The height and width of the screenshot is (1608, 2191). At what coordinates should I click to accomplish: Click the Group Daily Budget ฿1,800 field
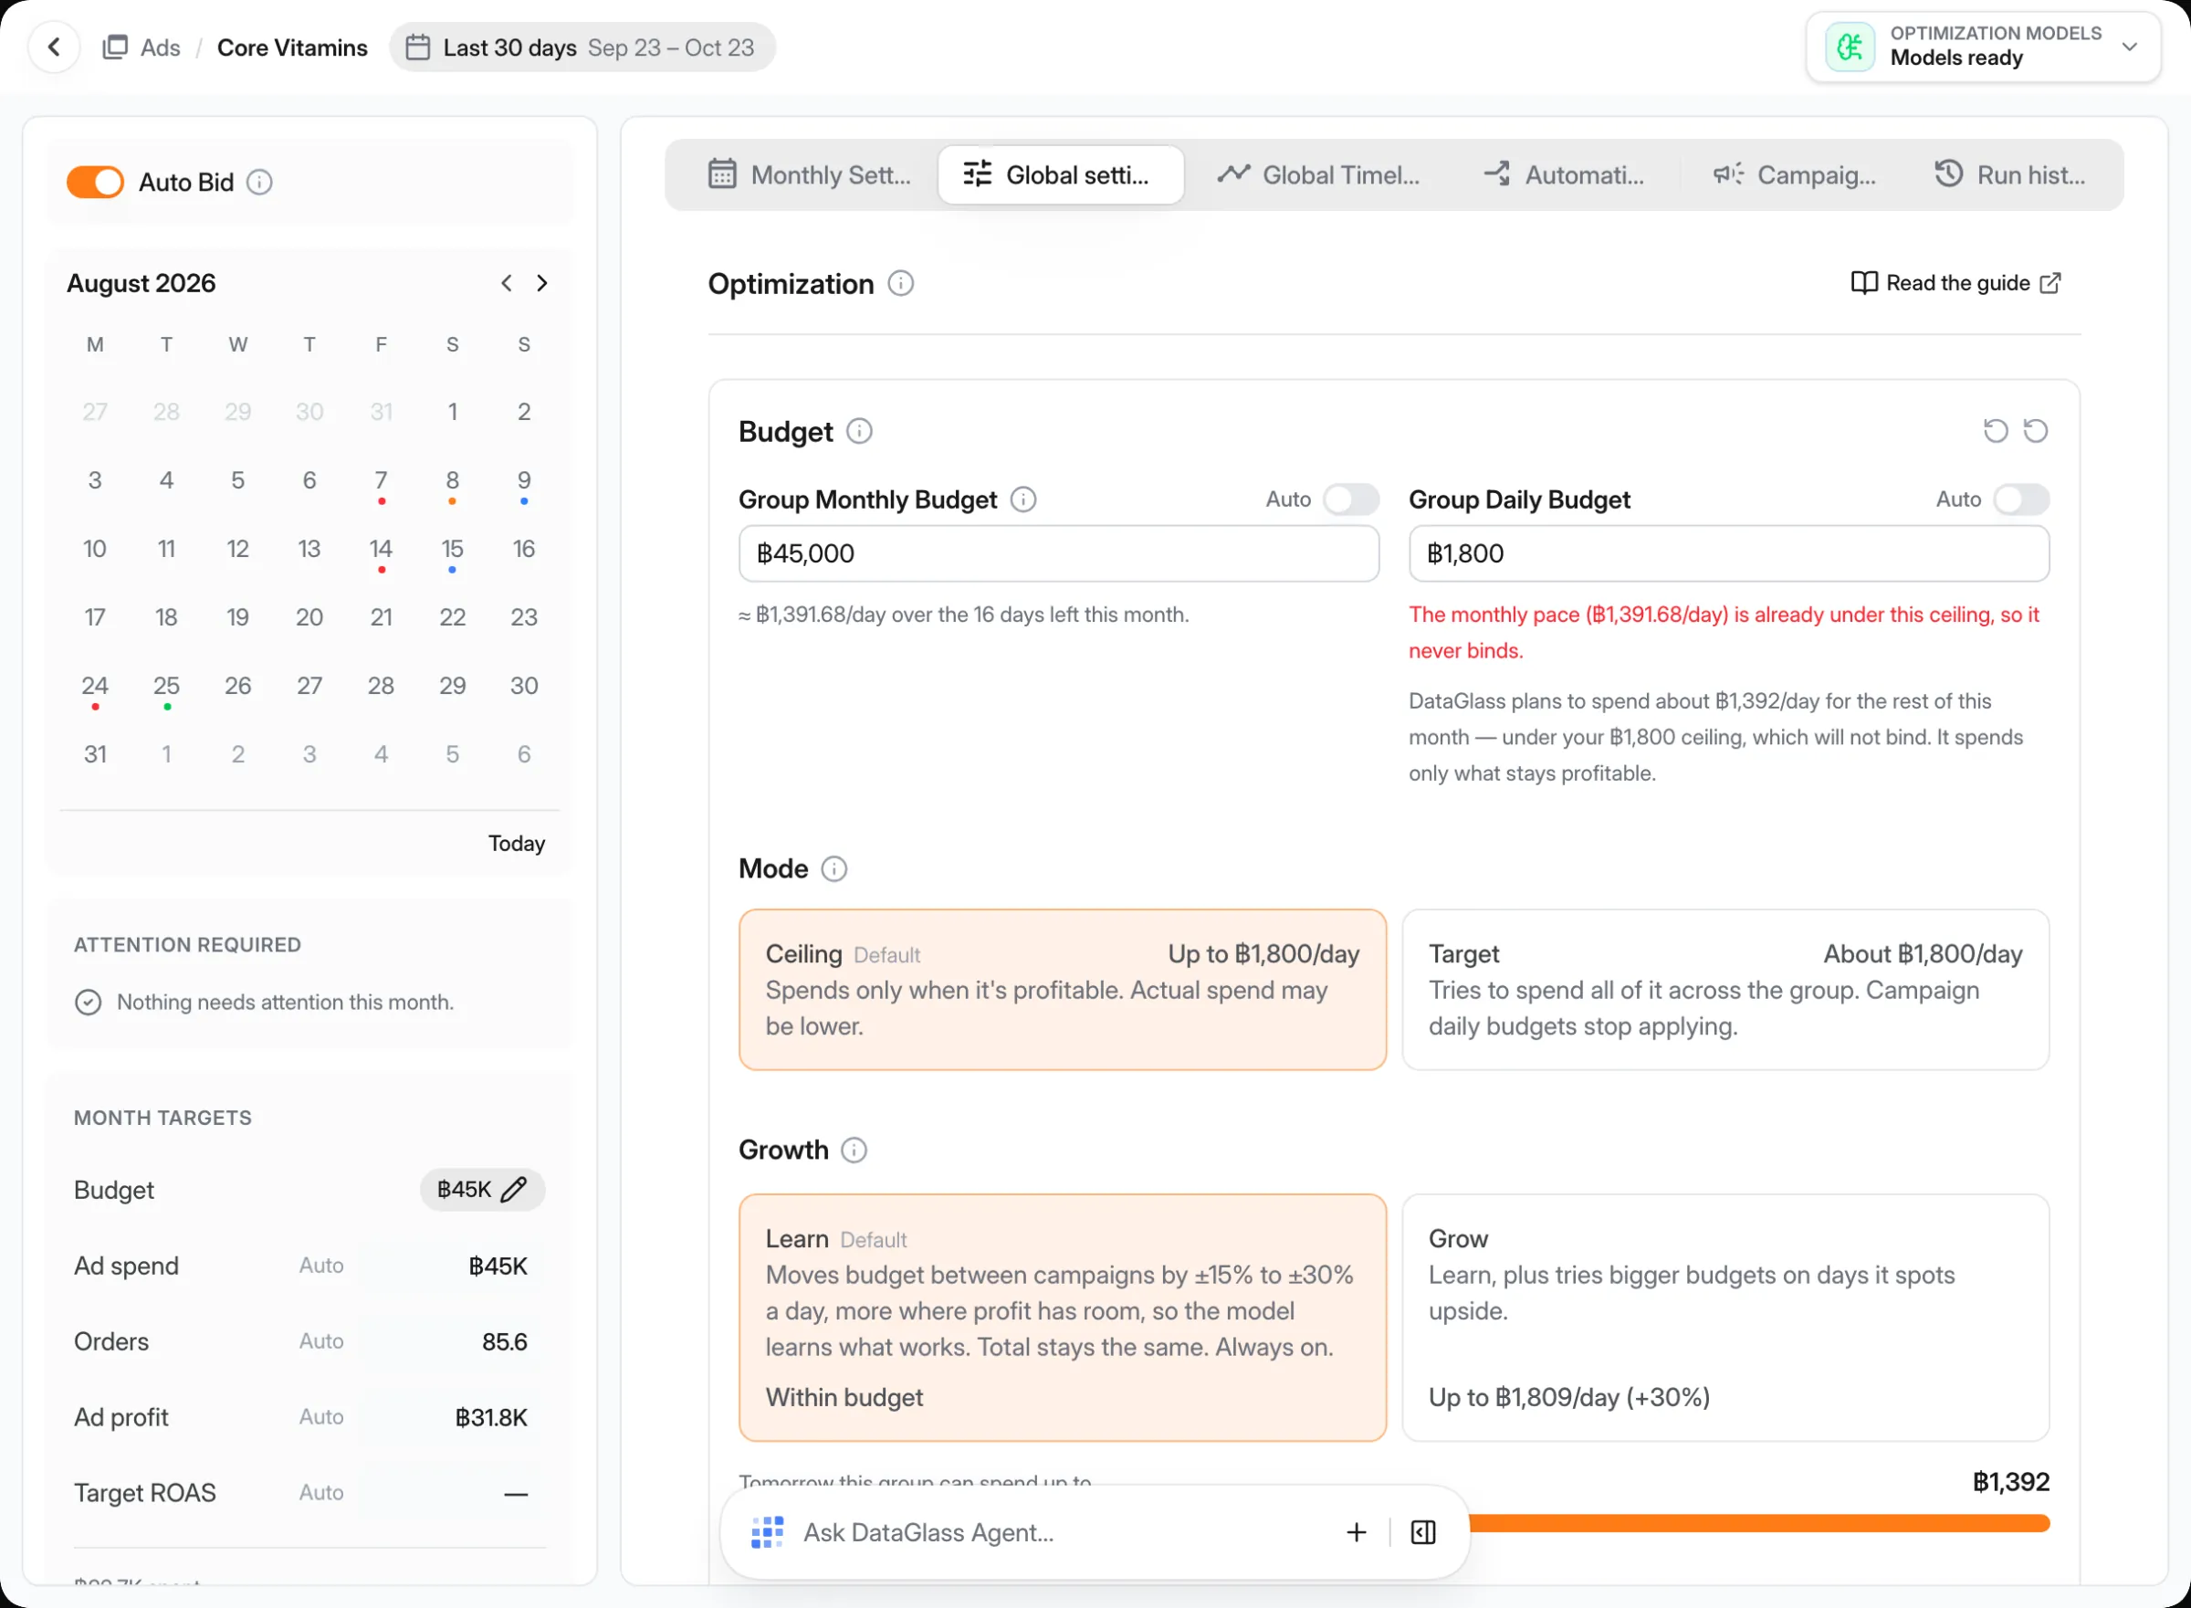1729,554
